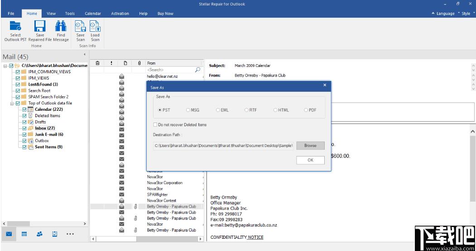This screenshot has width=476, height=251.
Task: Click Sent Items folder icon
Action: click(31, 147)
